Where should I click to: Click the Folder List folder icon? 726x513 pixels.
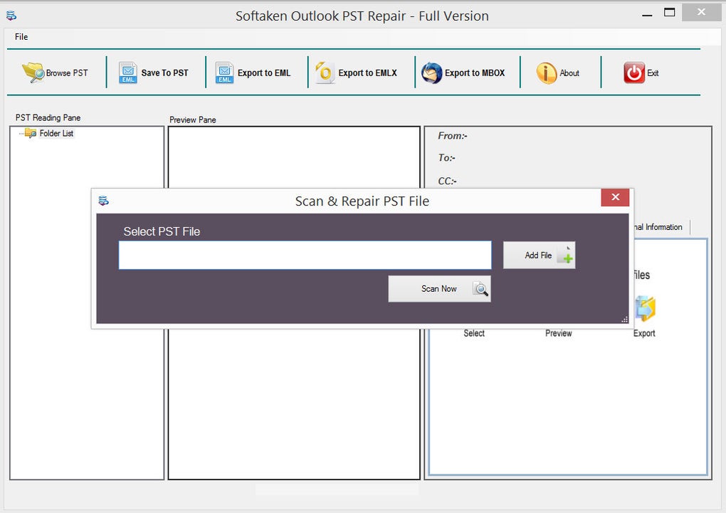coord(31,133)
